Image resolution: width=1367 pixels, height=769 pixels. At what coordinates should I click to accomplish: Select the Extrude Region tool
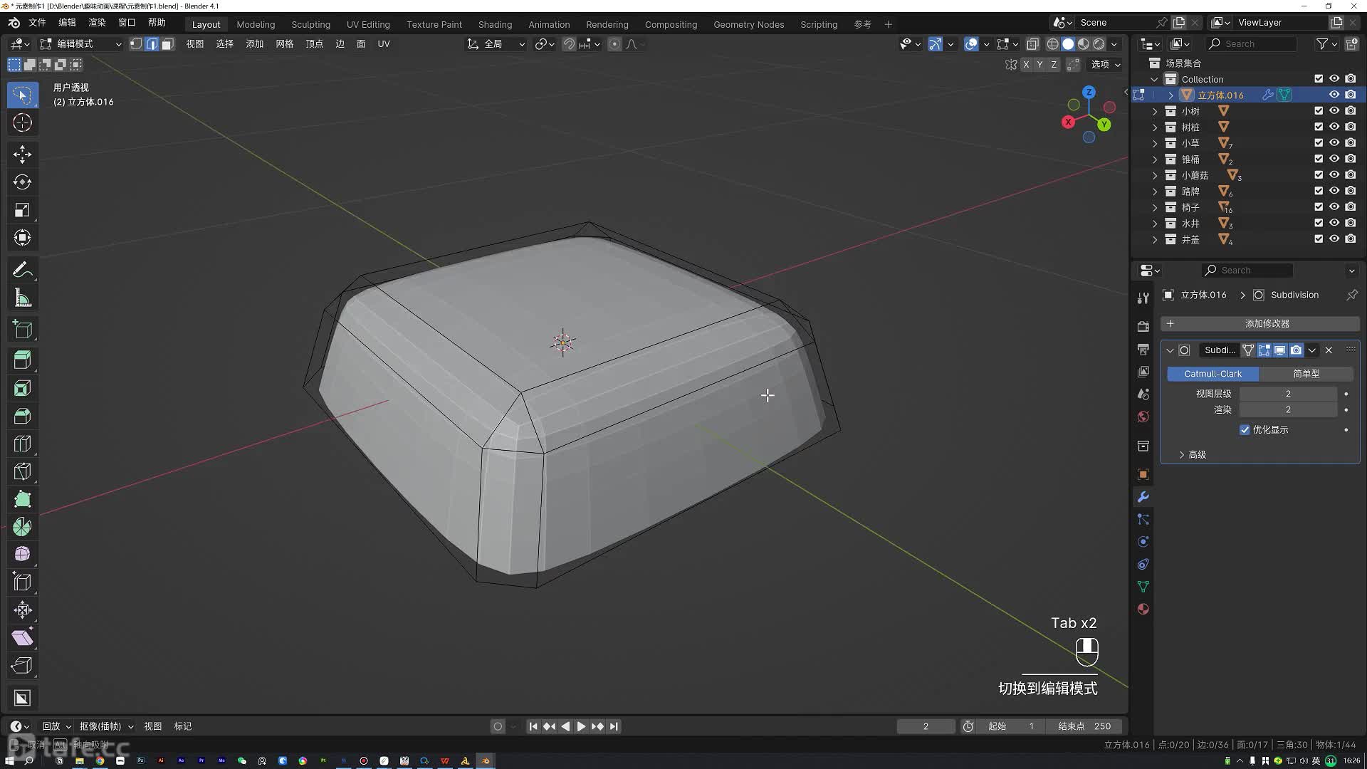point(22,360)
